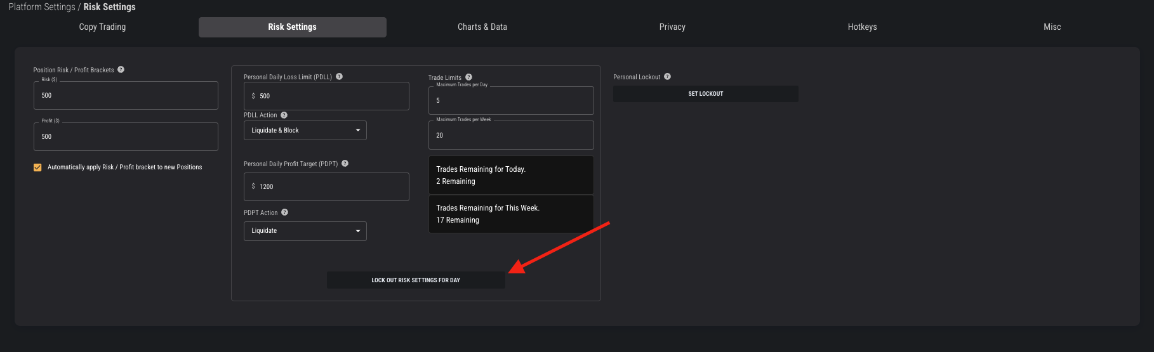
Task: Switch to the Copy Trading tab
Action: click(x=102, y=27)
